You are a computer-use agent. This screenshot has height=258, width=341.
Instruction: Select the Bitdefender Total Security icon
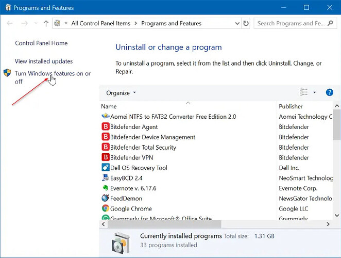click(x=106, y=147)
